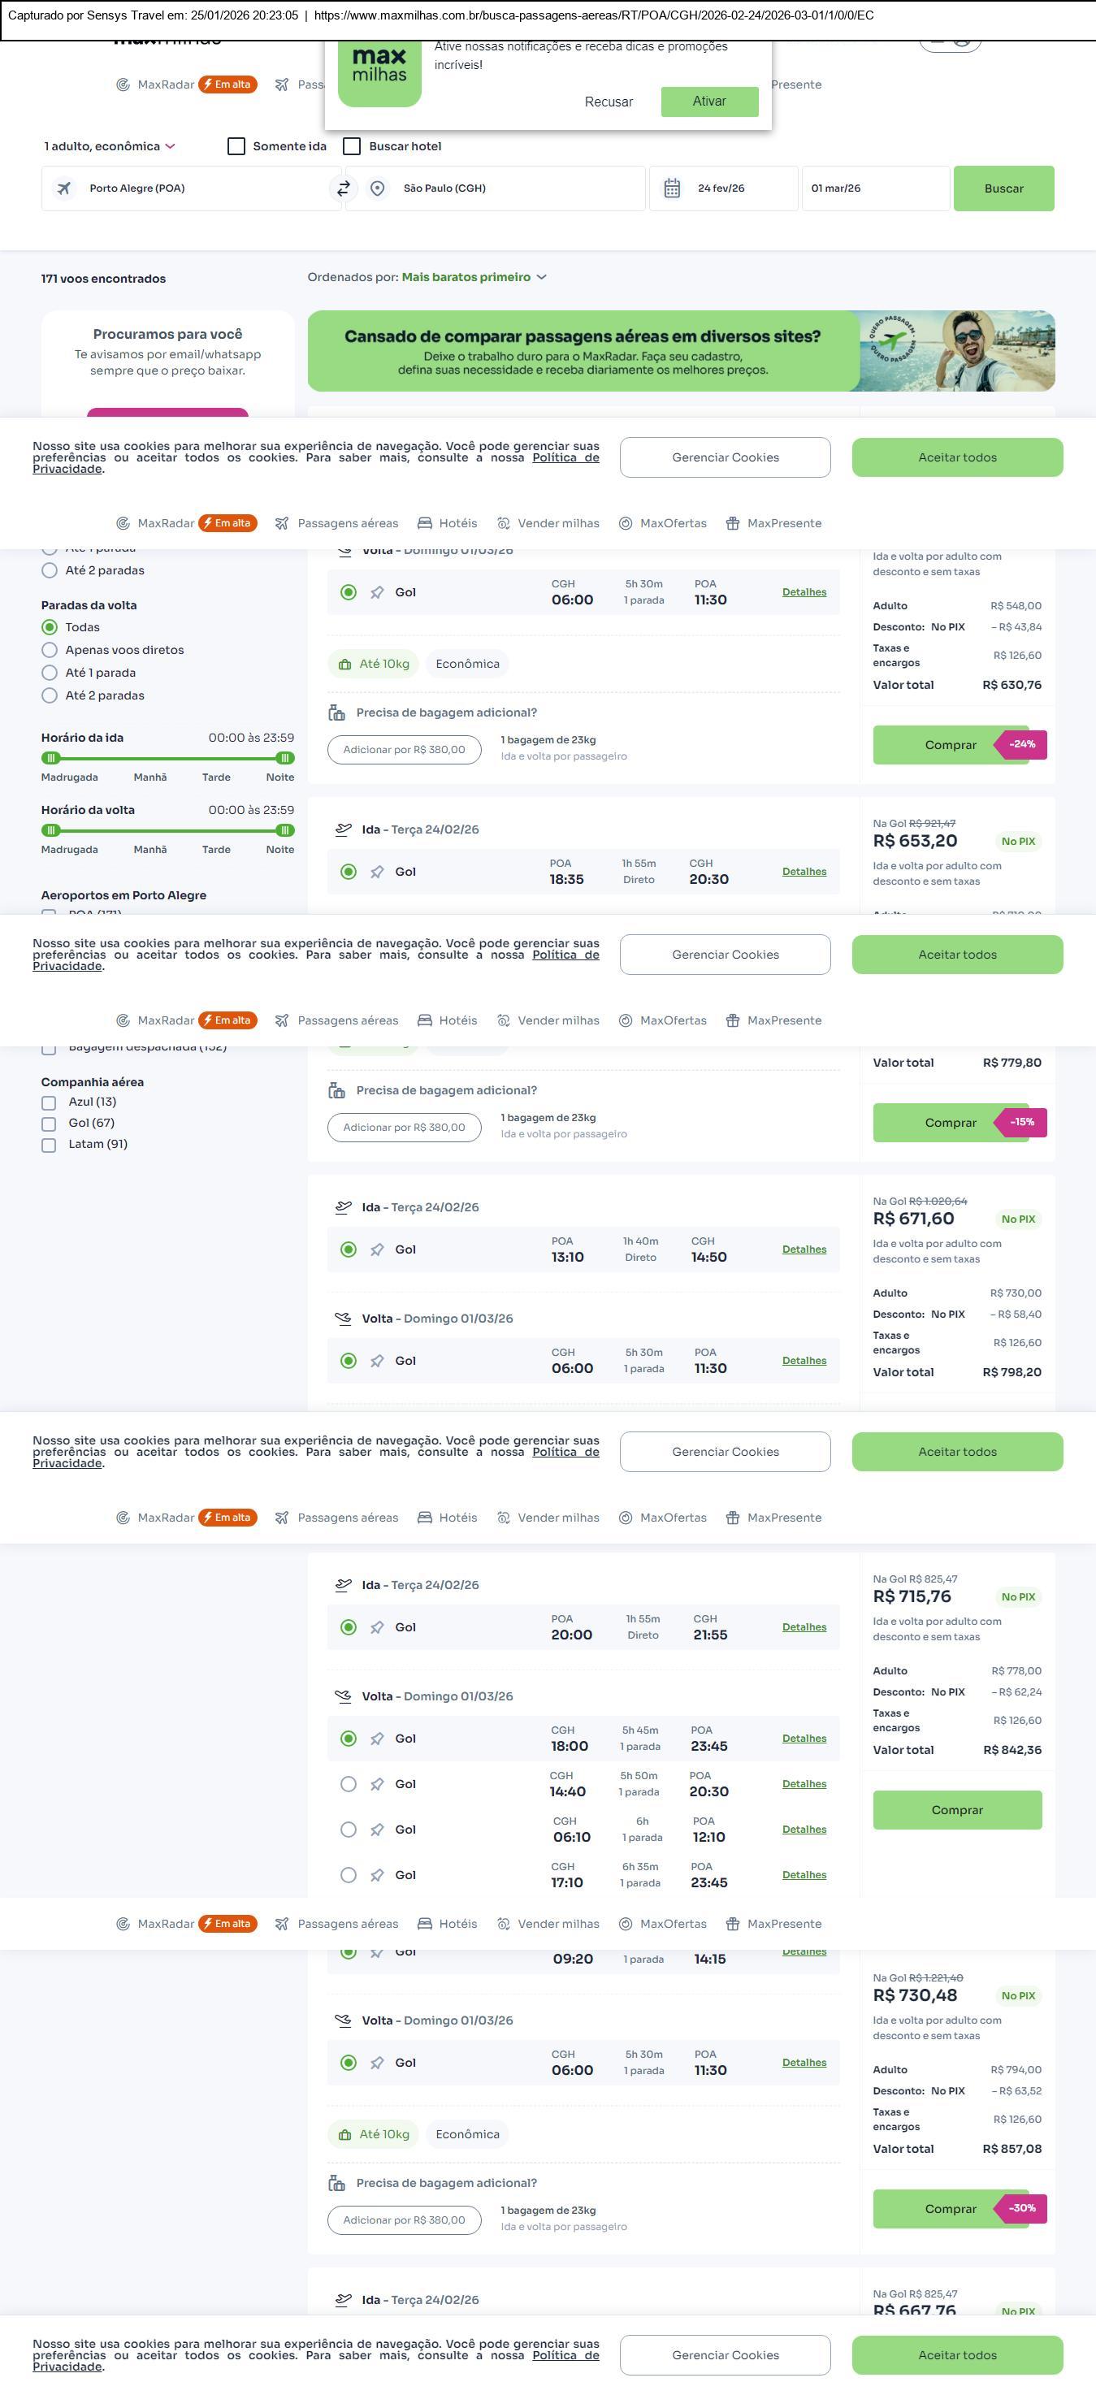Image resolution: width=1096 pixels, height=2395 pixels.
Task: Click the calendar icon beside the departure date
Action: tap(672, 188)
